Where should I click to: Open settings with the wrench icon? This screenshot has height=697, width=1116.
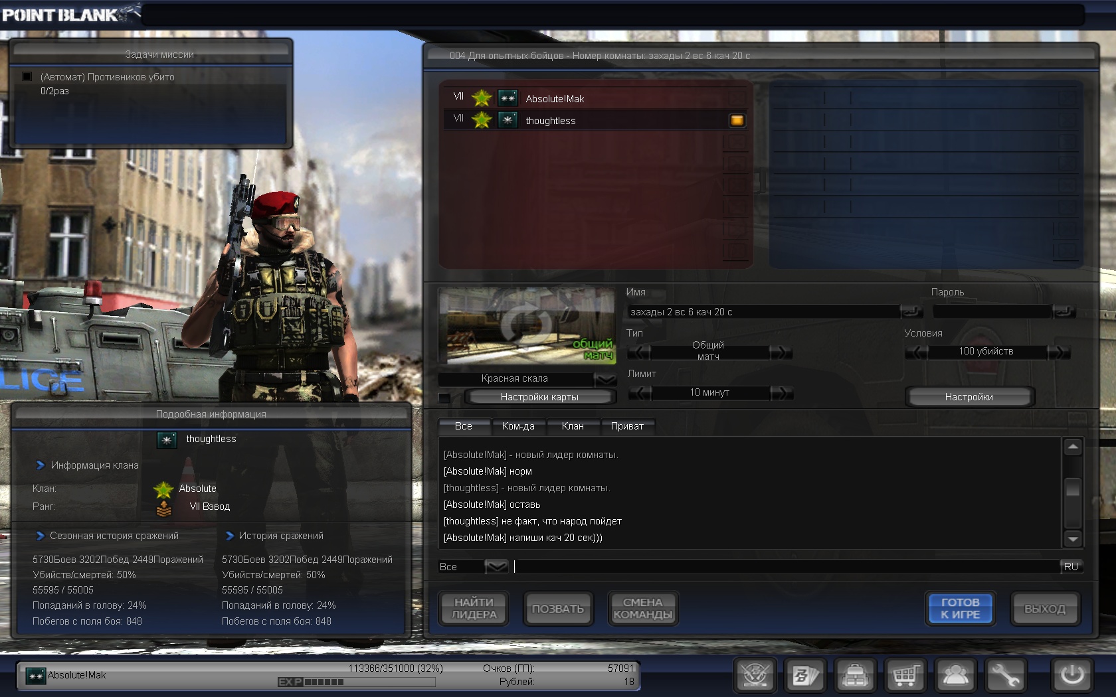[x=1006, y=676]
